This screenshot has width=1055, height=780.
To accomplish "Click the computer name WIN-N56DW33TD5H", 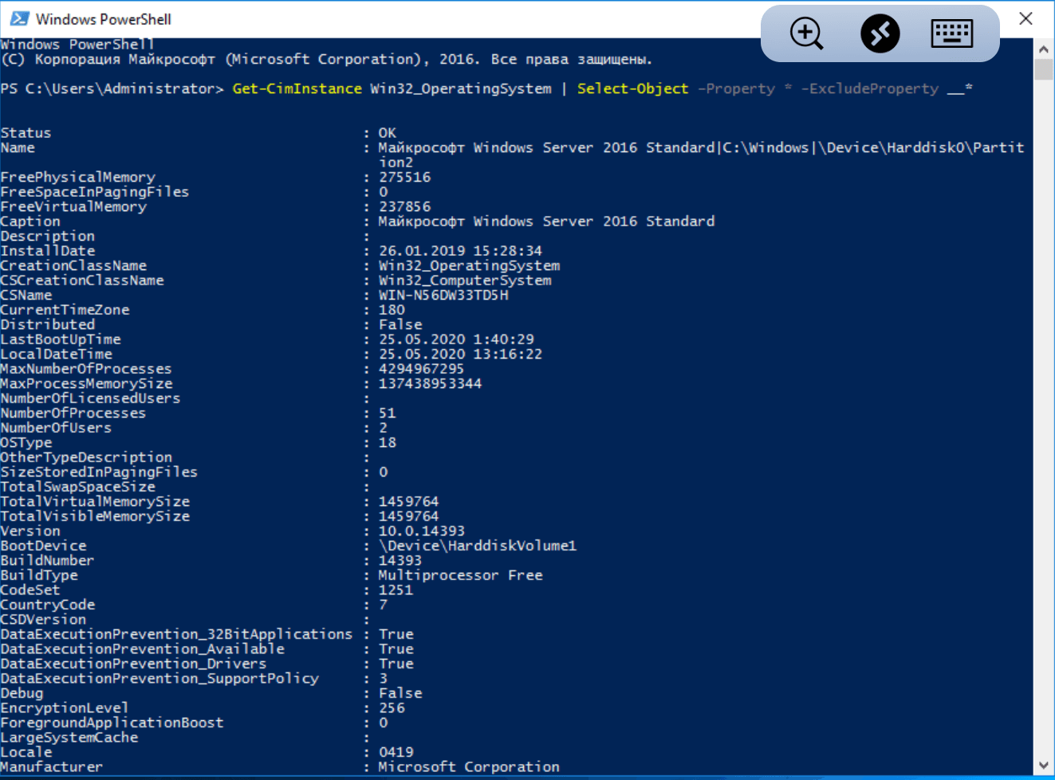I will pyautogui.click(x=443, y=296).
